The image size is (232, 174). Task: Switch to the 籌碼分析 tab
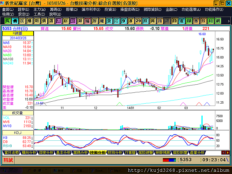(80, 153)
